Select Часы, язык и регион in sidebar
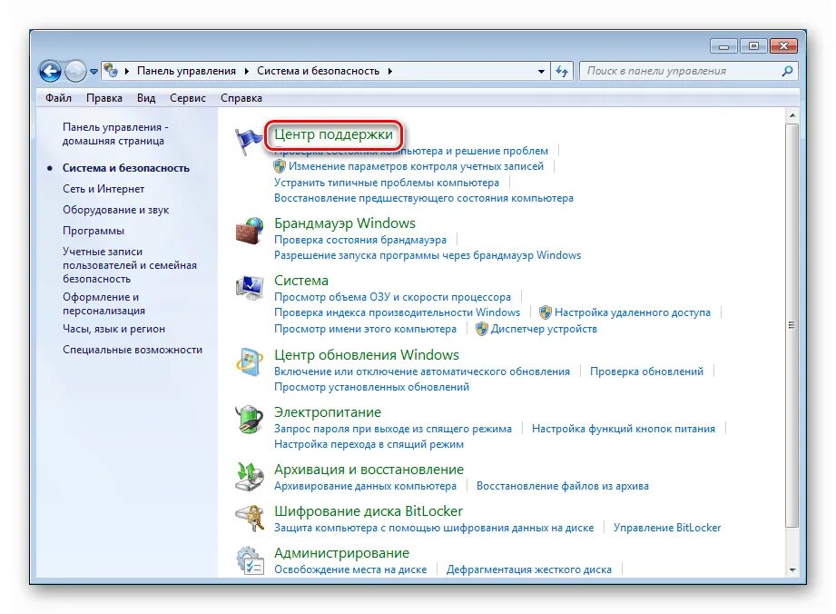 click(x=113, y=329)
